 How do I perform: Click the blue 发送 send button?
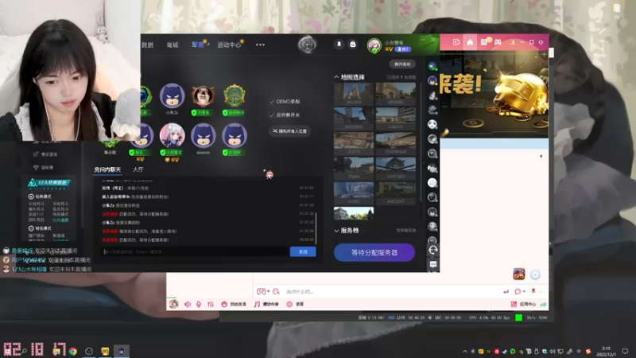[x=303, y=251]
